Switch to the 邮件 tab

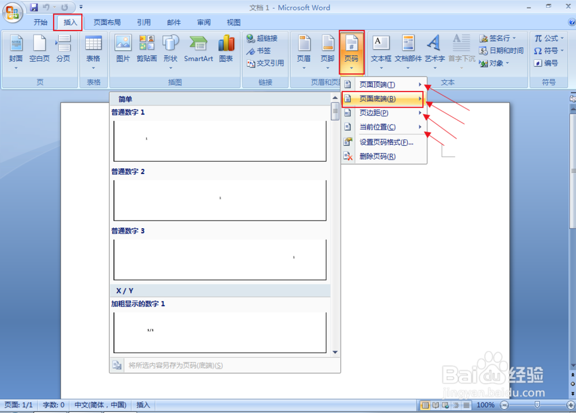click(174, 22)
